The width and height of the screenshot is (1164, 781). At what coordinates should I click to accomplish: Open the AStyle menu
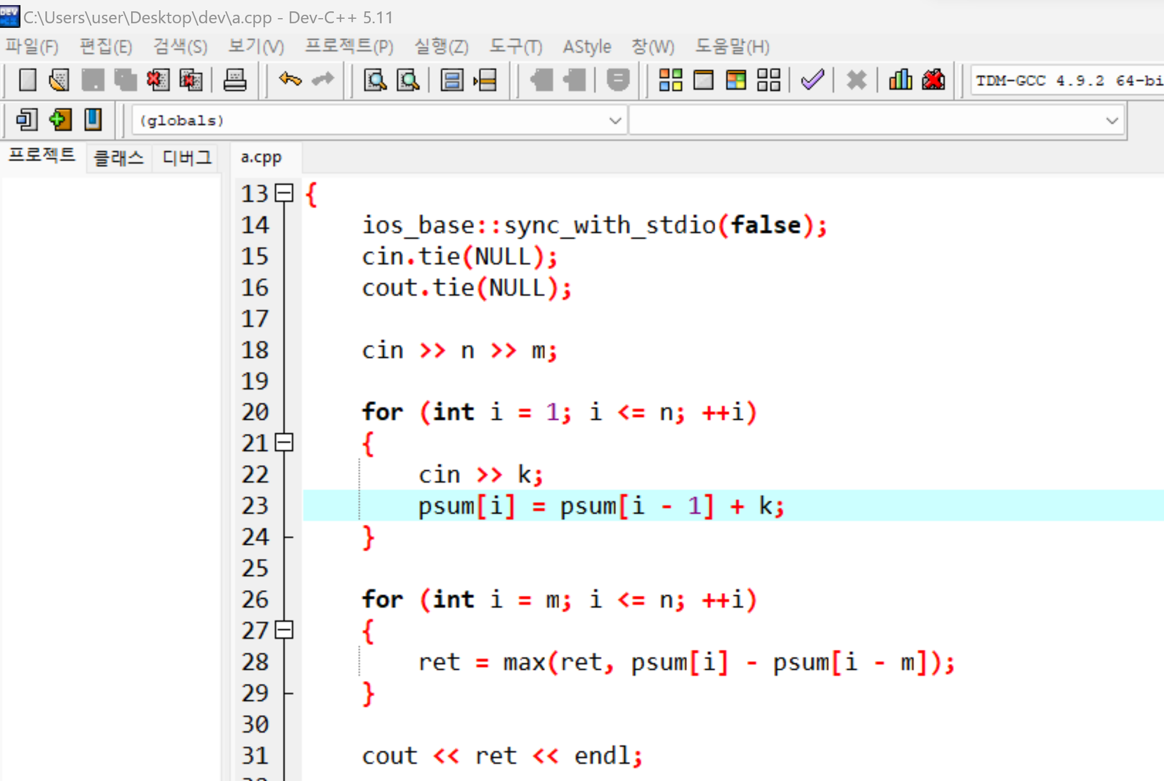587,47
